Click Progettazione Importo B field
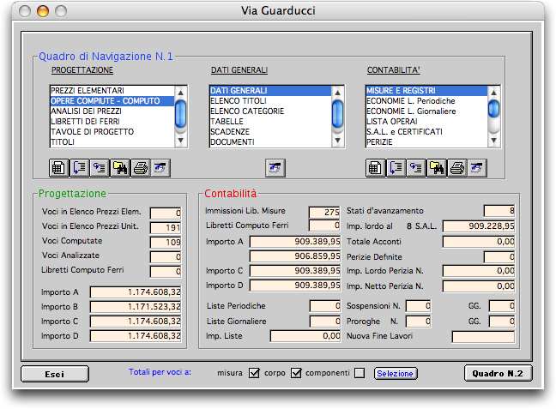 (x=136, y=307)
